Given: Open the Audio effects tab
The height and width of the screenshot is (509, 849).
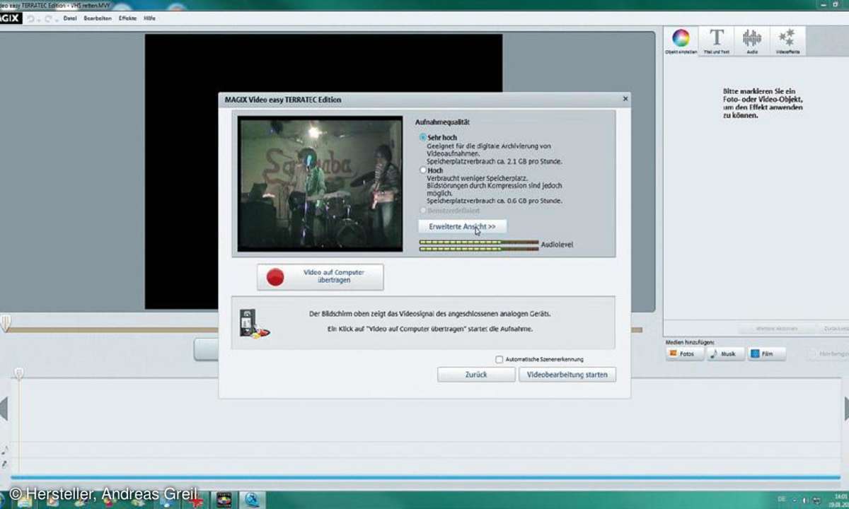Looking at the screenshot, I should tap(752, 41).
